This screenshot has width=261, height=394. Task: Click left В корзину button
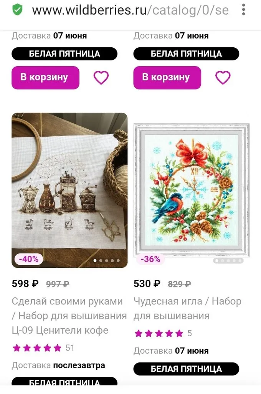coord(45,77)
